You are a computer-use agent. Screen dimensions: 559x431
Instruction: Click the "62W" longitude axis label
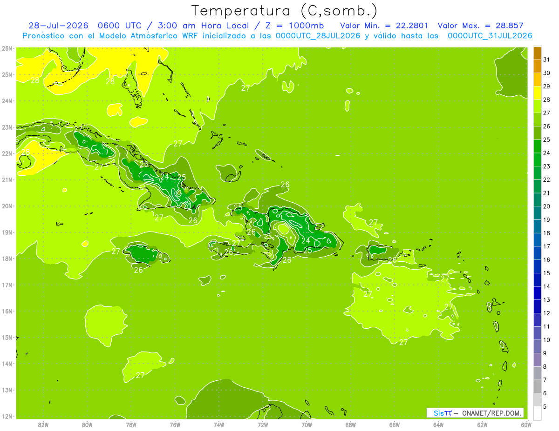point(482,424)
